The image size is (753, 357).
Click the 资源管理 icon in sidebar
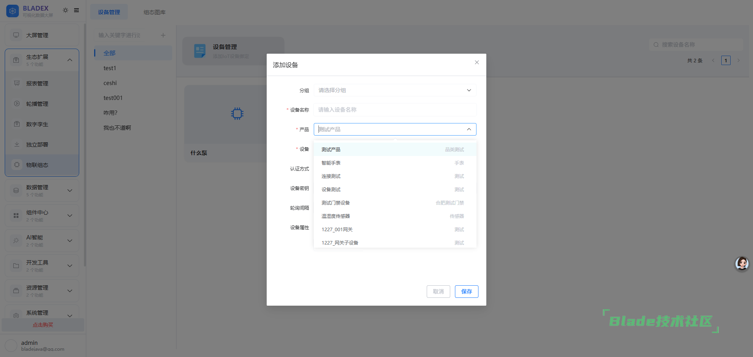click(x=16, y=291)
